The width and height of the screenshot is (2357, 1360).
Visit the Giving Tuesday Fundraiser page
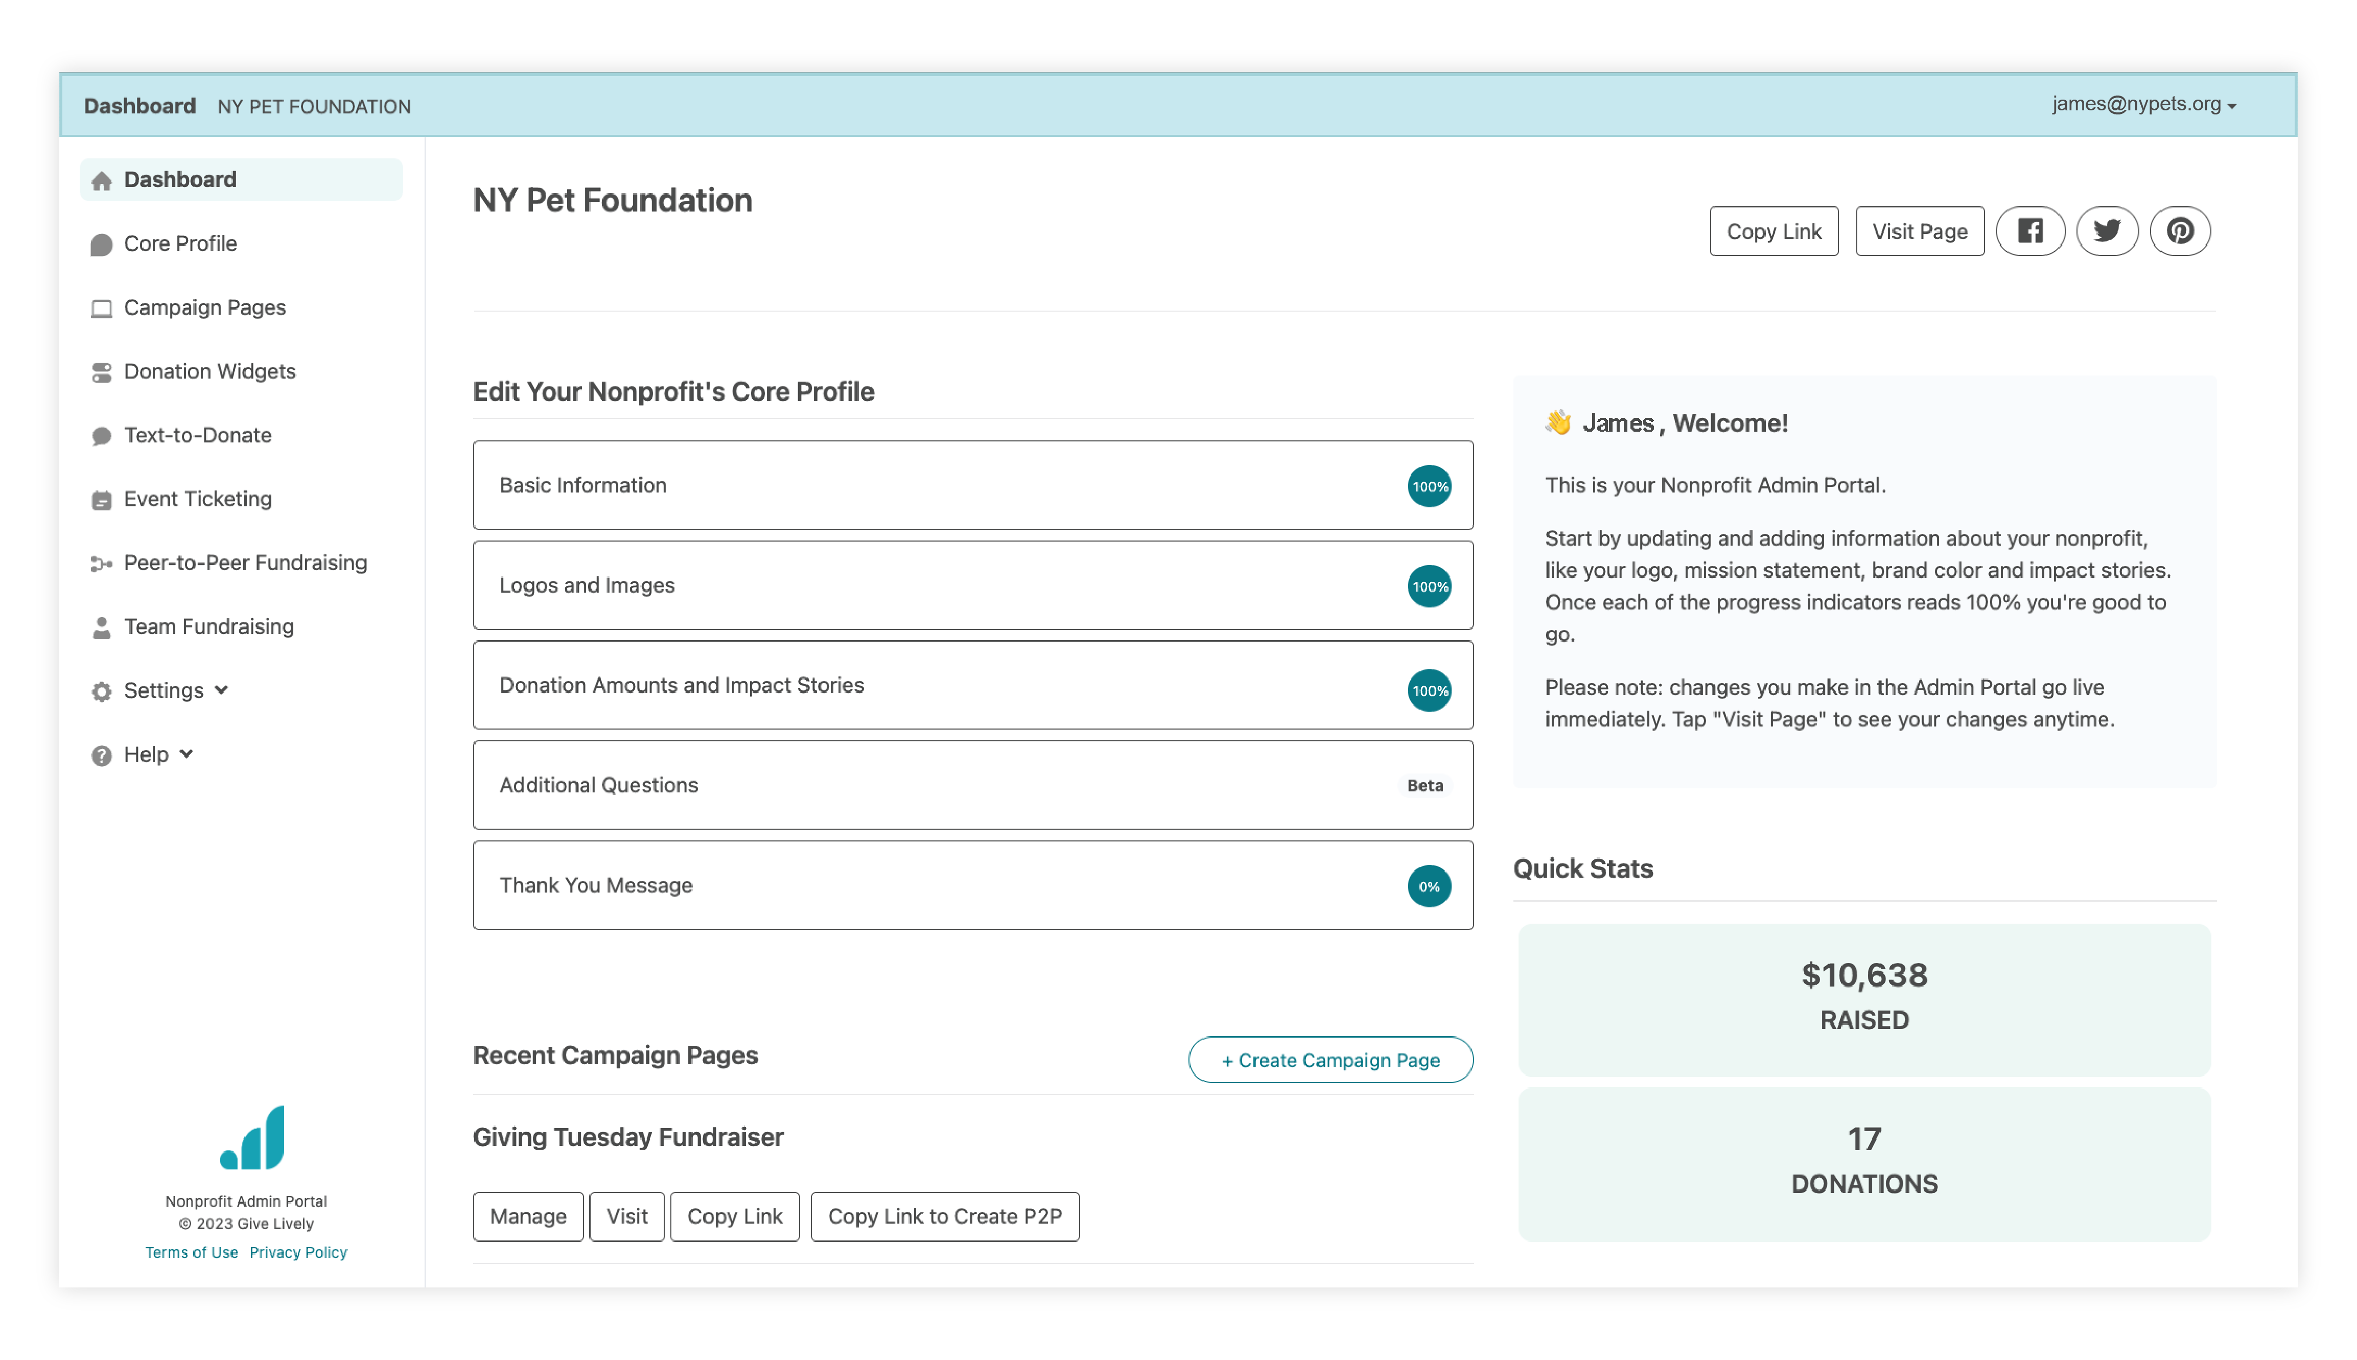click(x=626, y=1215)
